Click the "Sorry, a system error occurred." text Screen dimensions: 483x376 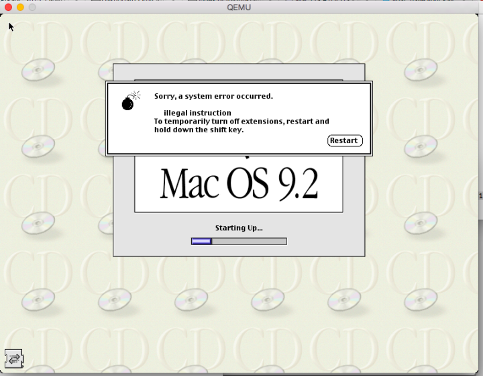pyautogui.click(x=213, y=96)
